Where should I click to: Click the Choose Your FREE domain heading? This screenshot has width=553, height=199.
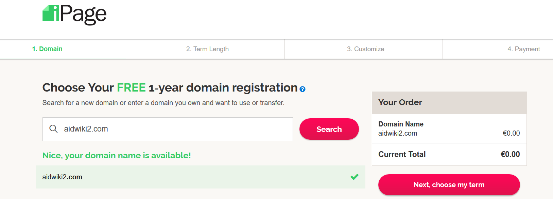[170, 88]
